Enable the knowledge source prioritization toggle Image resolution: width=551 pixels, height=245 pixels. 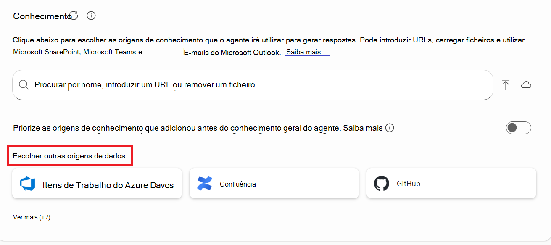point(518,128)
